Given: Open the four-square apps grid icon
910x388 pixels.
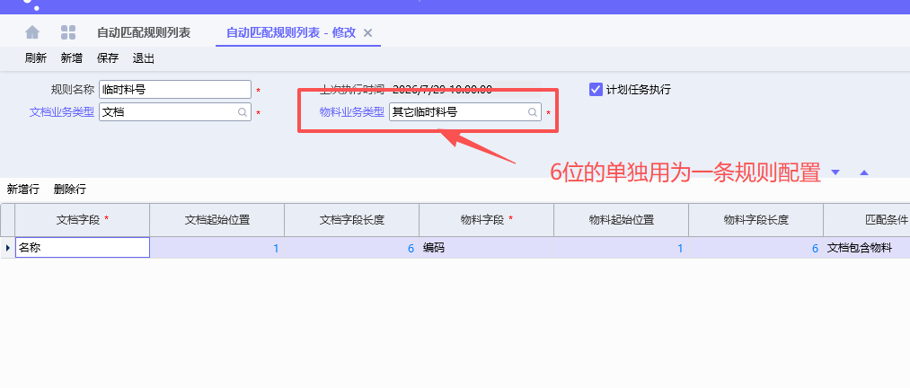Looking at the screenshot, I should (68, 32).
